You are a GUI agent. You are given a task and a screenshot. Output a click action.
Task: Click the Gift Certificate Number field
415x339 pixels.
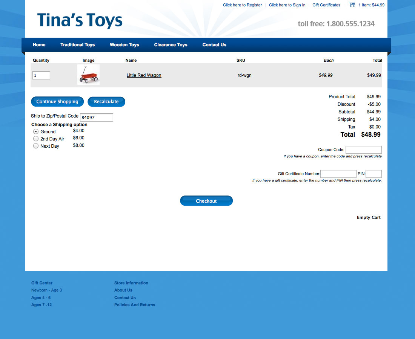(x=338, y=174)
